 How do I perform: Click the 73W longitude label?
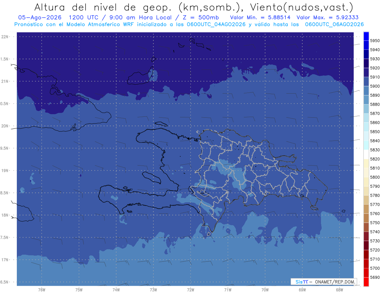tap(153, 290)
